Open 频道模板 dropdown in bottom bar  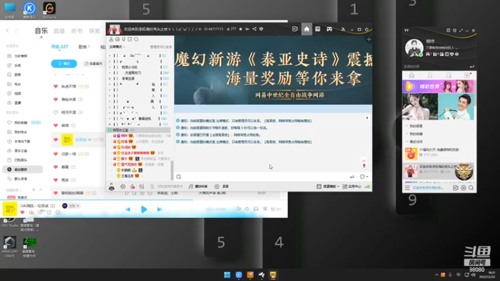[x=328, y=186]
